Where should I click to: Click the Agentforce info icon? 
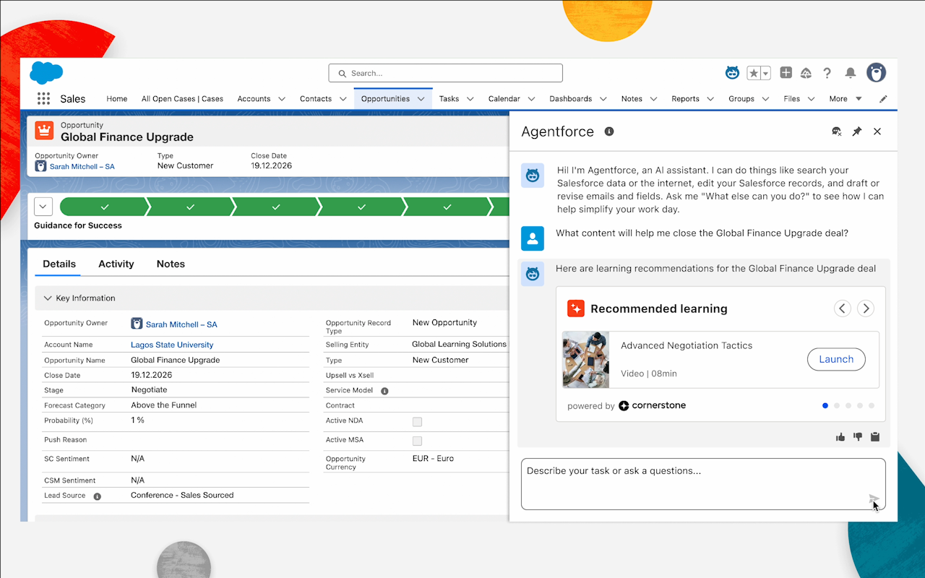click(609, 131)
